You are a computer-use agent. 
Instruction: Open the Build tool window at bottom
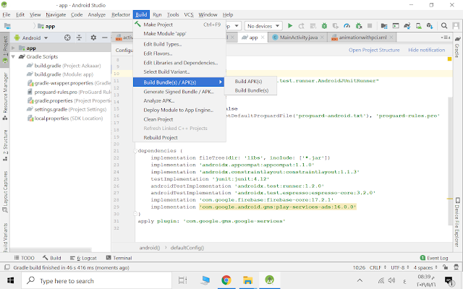52,258
